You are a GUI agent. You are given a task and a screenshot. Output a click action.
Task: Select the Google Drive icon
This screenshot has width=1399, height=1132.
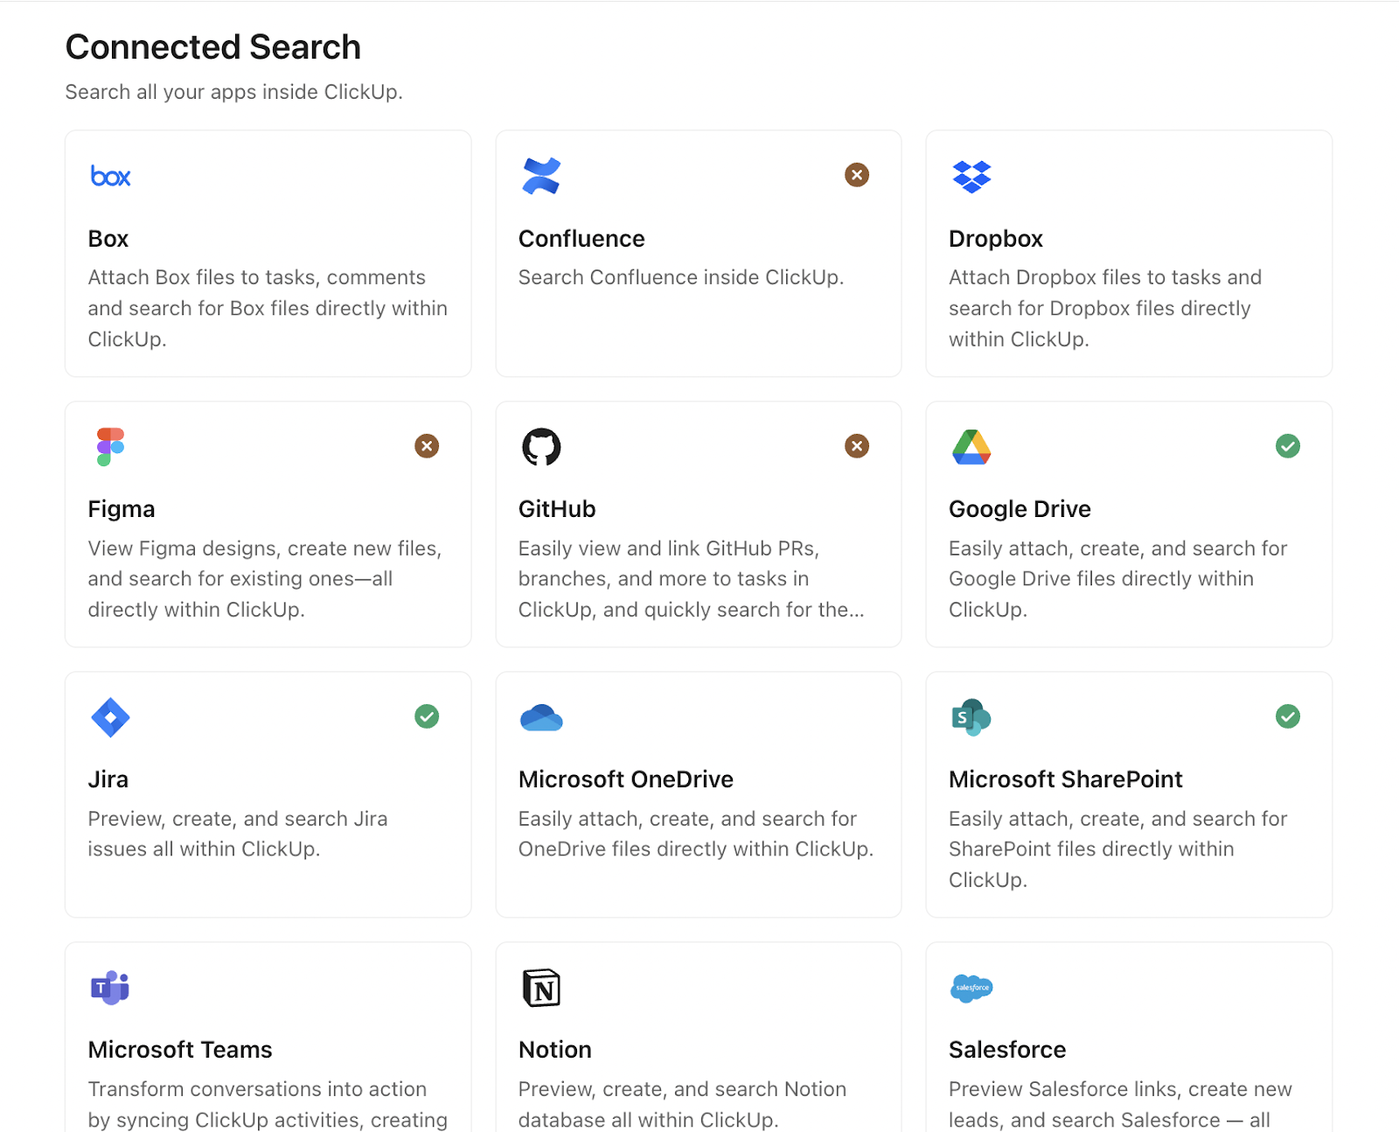pos(972,446)
